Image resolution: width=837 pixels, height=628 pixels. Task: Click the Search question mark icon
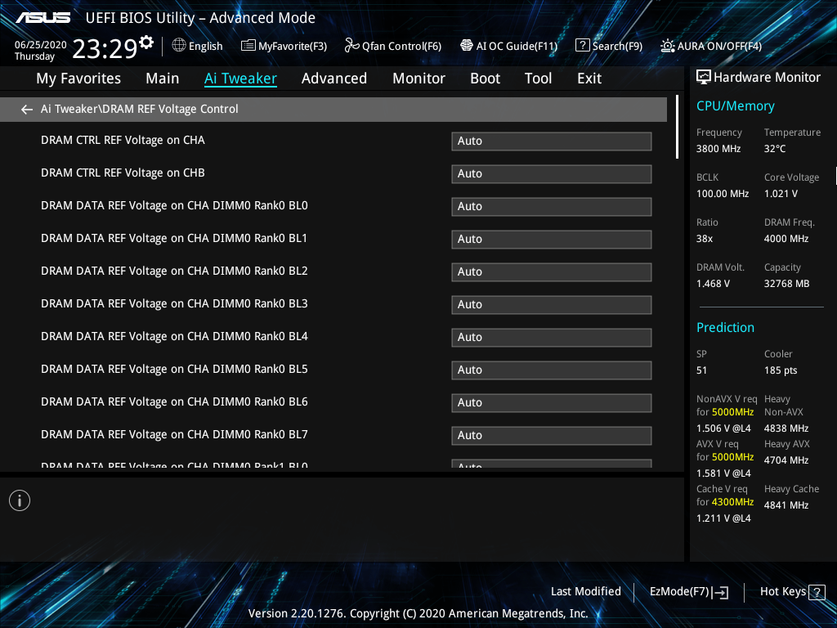pos(582,46)
